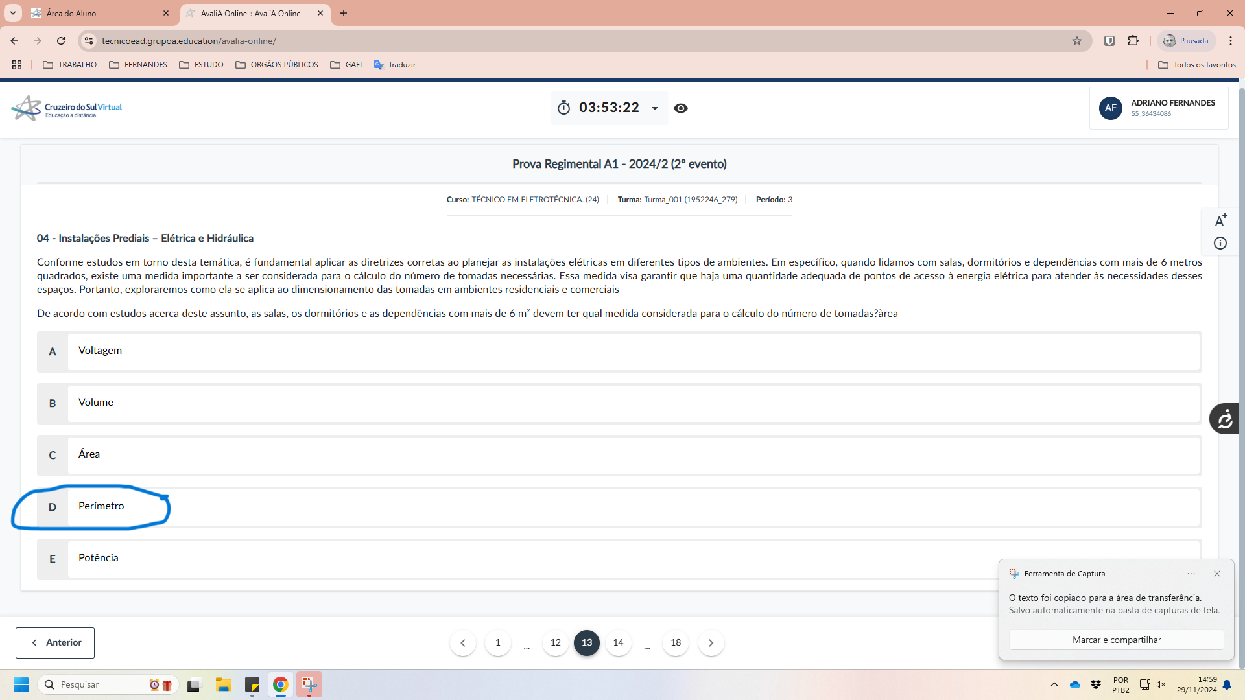1245x700 pixels.
Task: Select answer option A Voltagem
Action: (x=619, y=351)
